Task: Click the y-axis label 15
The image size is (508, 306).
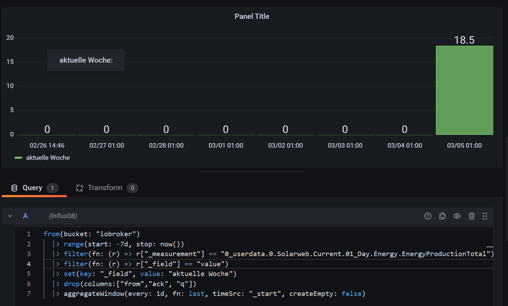Action: pyautogui.click(x=10, y=62)
